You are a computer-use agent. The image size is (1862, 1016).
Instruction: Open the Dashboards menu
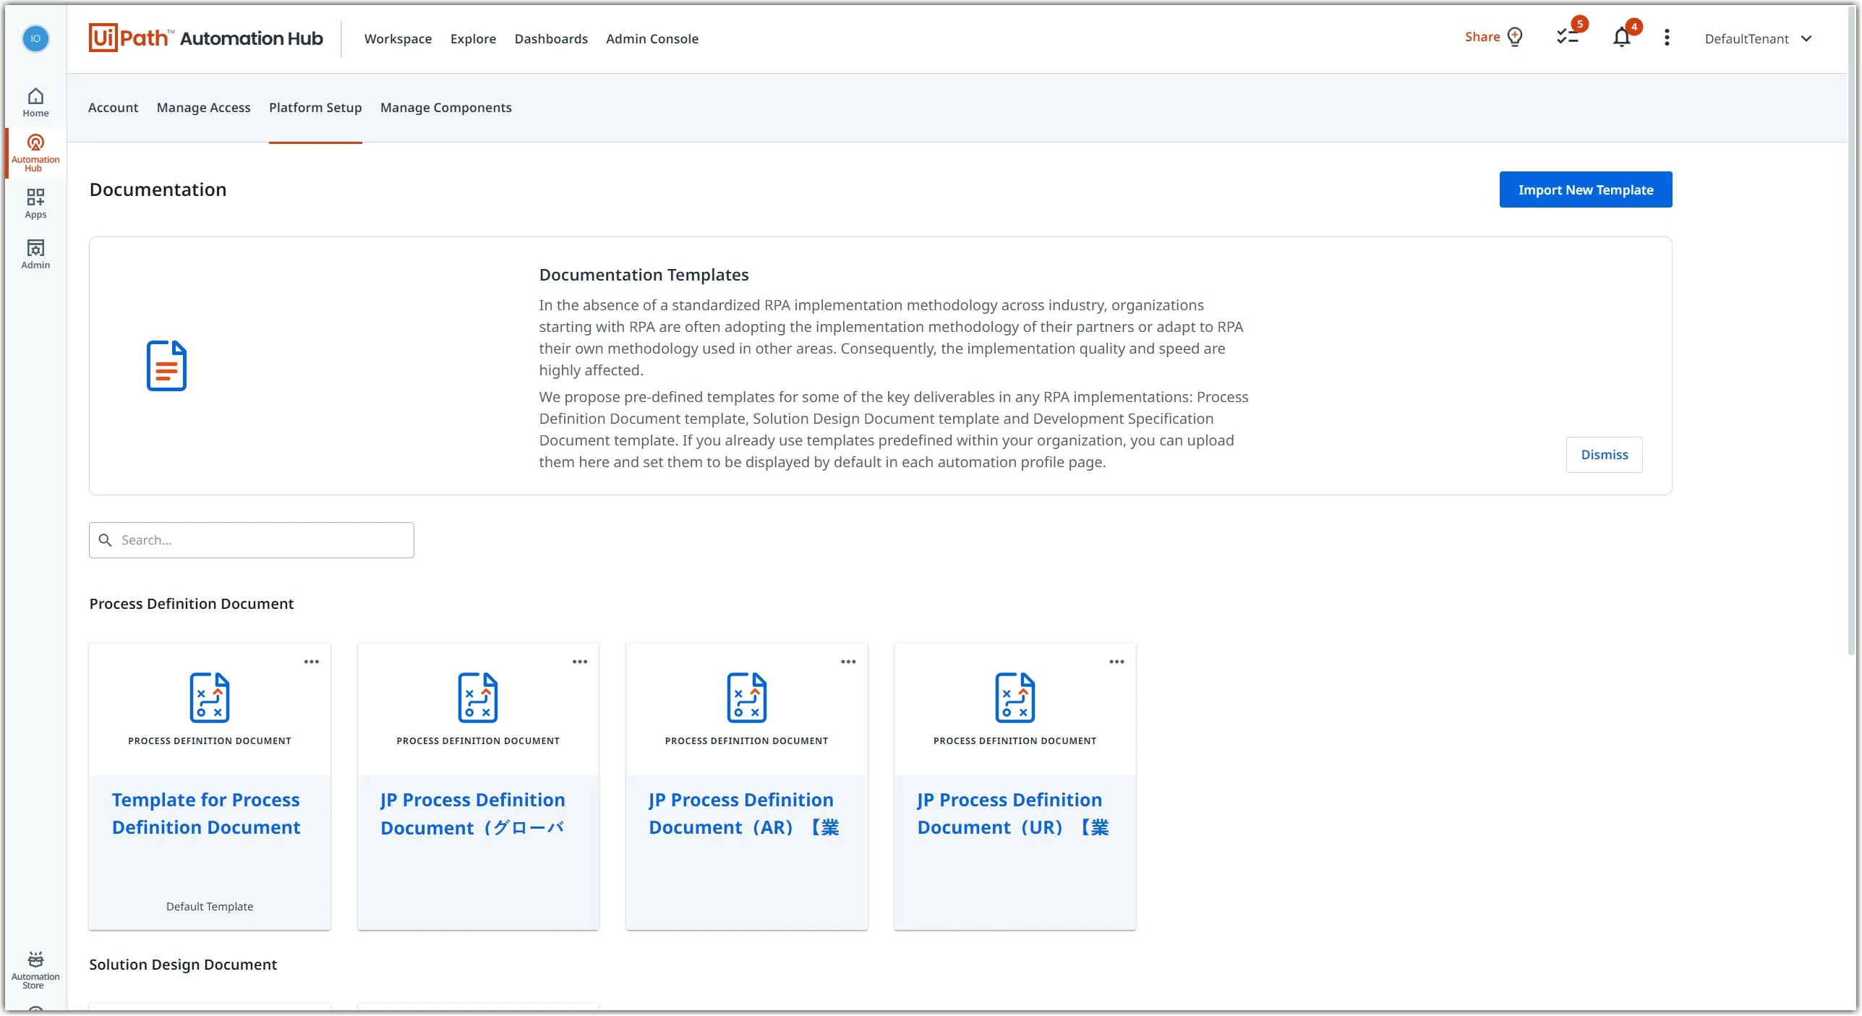click(551, 39)
